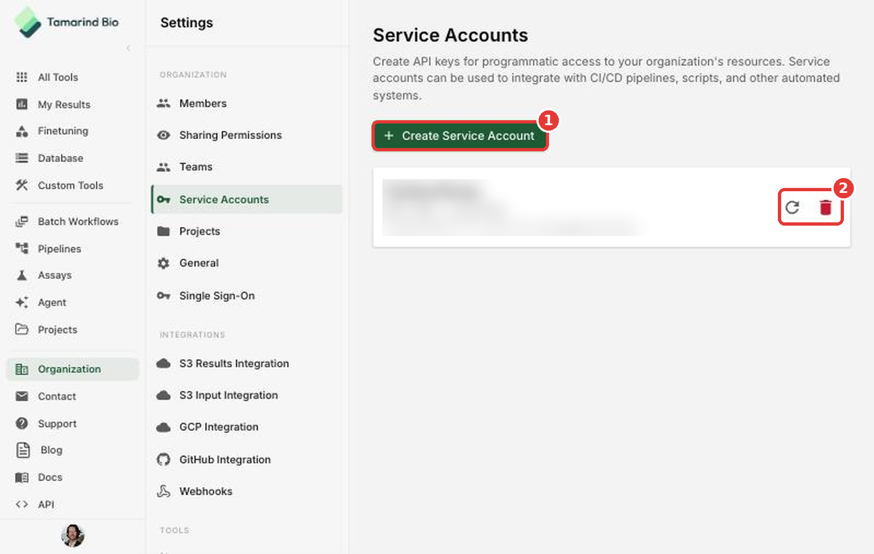
Task: Click the Blog document icon
Action: [x=23, y=450]
